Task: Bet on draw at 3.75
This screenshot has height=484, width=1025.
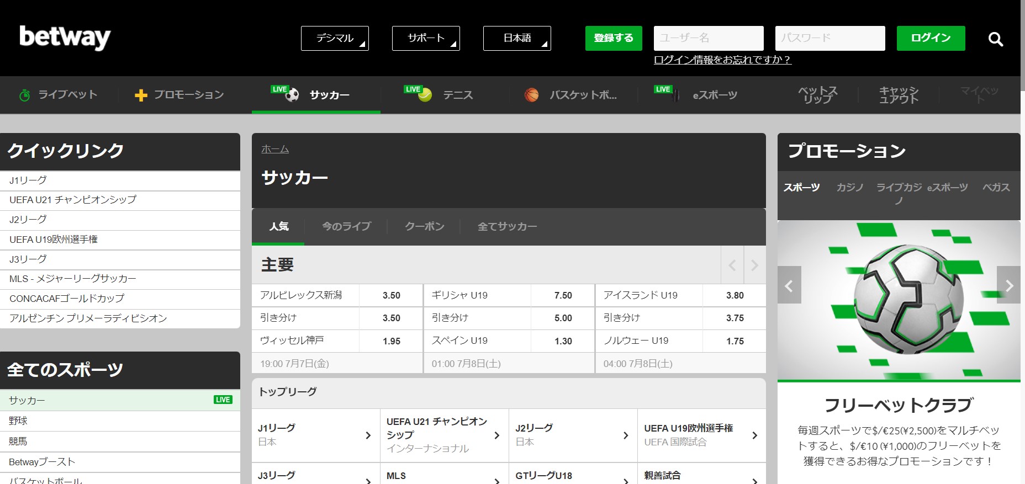Action: tap(735, 318)
